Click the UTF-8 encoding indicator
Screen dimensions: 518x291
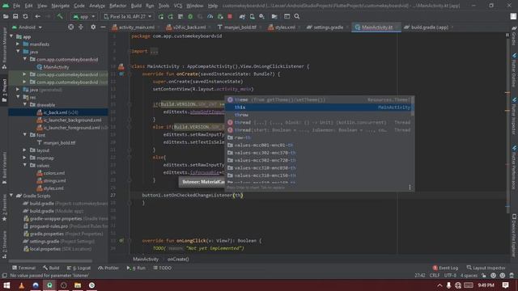pos(450,275)
